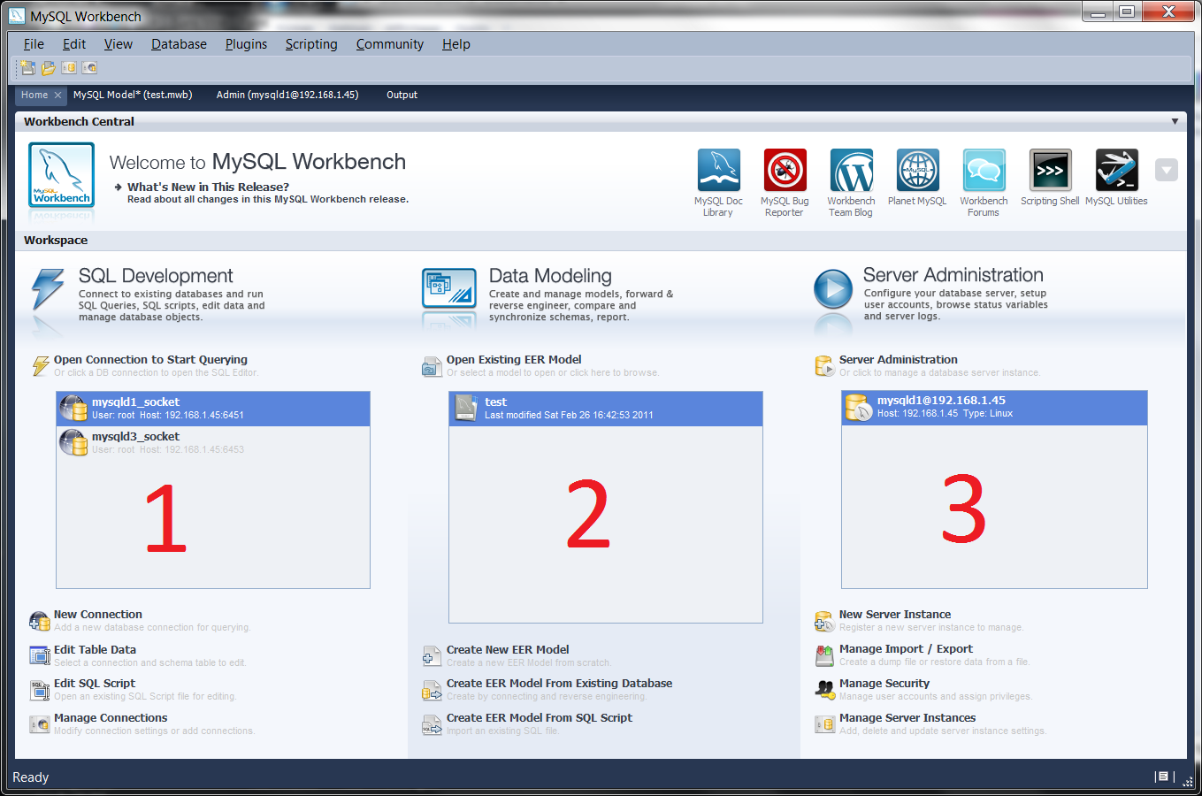Select the mysqld1@192.168.1.45 server instance
This screenshot has width=1202, height=796.
pyautogui.click(x=994, y=408)
